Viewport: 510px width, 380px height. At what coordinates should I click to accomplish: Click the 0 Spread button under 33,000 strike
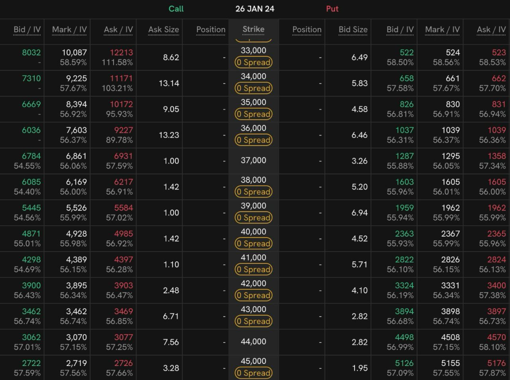point(254,62)
